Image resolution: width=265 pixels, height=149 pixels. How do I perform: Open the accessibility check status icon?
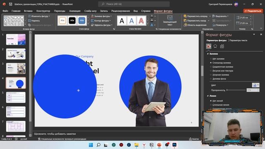click(39, 139)
